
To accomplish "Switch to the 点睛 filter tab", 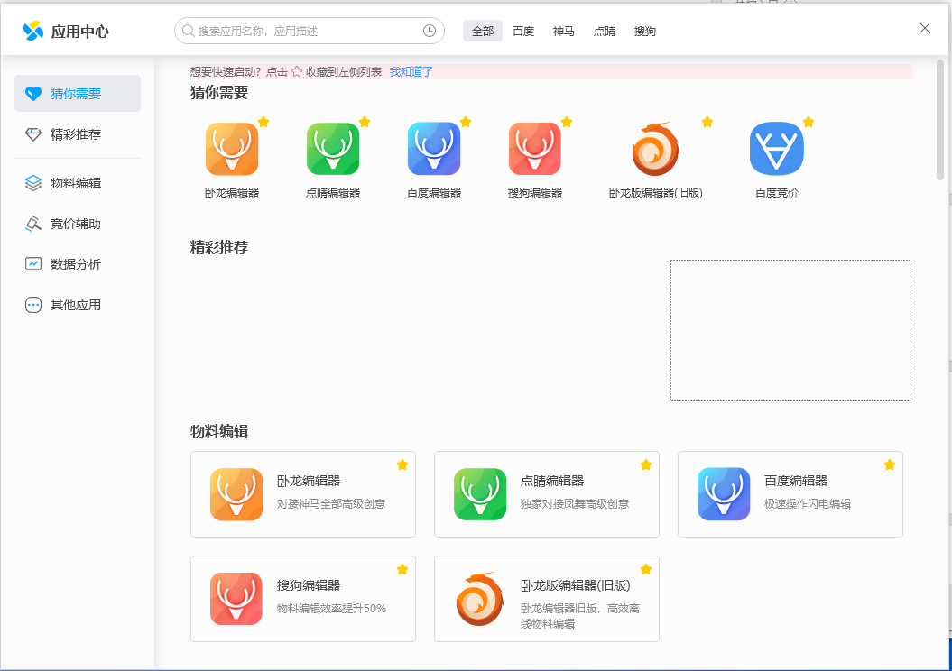I will 604,31.
